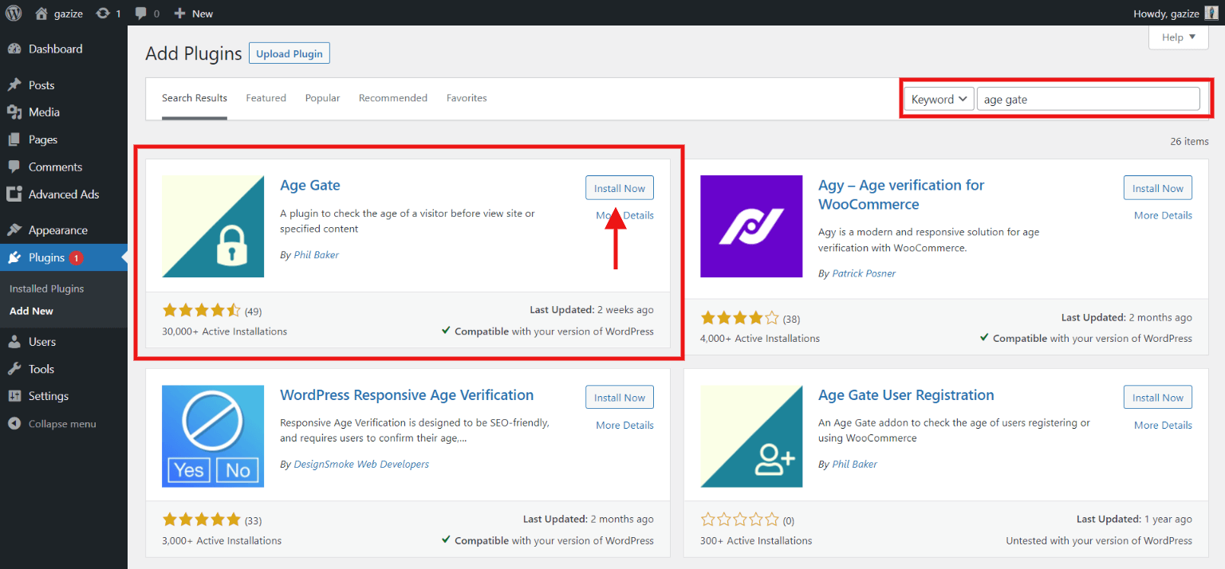The height and width of the screenshot is (569, 1225).
Task: Open Users in the sidebar
Action: (x=42, y=342)
